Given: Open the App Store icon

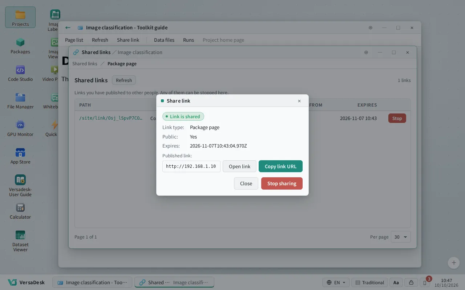Looking at the screenshot, I should [x=20, y=155].
